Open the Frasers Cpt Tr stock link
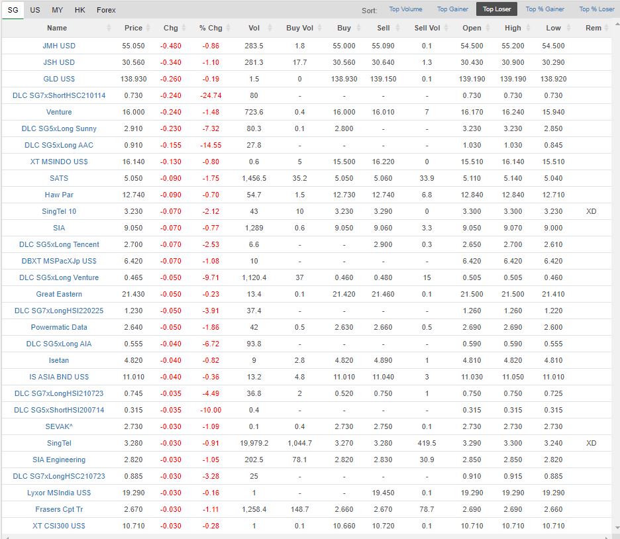The height and width of the screenshot is (539, 620). pyautogui.click(x=59, y=511)
